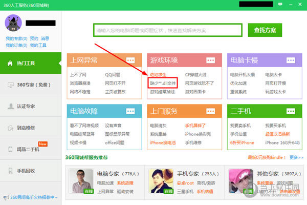This screenshot has width=307, height=205.
Task: Open 我的专家(0) link
Action: pos(16,38)
